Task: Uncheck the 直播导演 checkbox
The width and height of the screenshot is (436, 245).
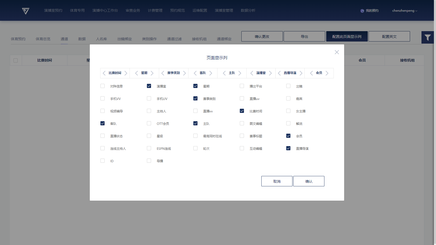Action: coord(288,148)
